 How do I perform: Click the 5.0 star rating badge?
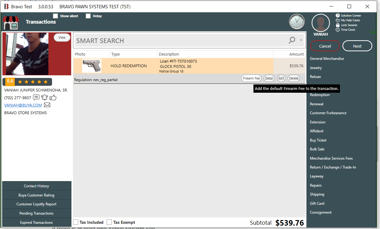pos(10,82)
